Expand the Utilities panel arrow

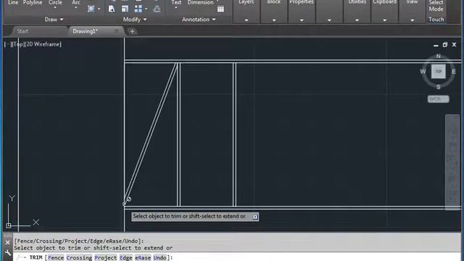click(357, 20)
